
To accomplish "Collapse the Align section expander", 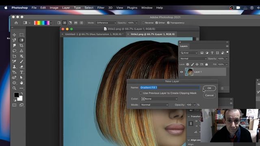I will pyautogui.click(x=188, y=140).
